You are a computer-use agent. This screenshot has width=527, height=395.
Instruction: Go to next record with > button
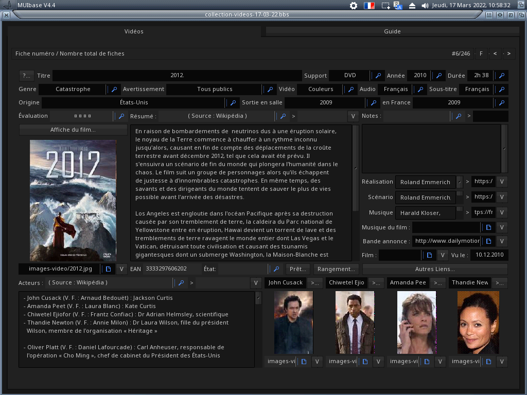click(509, 53)
